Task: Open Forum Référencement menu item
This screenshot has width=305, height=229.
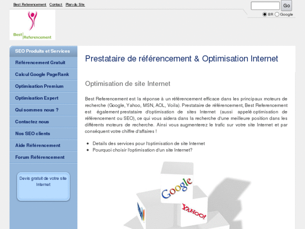Action: pos(43,157)
